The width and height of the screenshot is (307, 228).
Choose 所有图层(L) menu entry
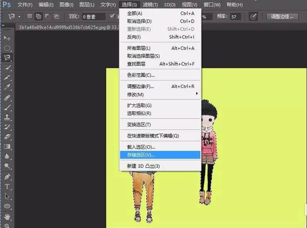coord(160,48)
